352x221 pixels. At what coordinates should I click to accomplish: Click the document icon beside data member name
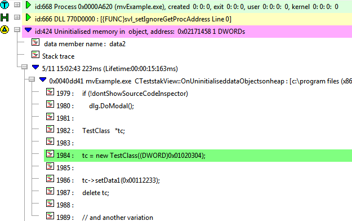pos(35,42)
